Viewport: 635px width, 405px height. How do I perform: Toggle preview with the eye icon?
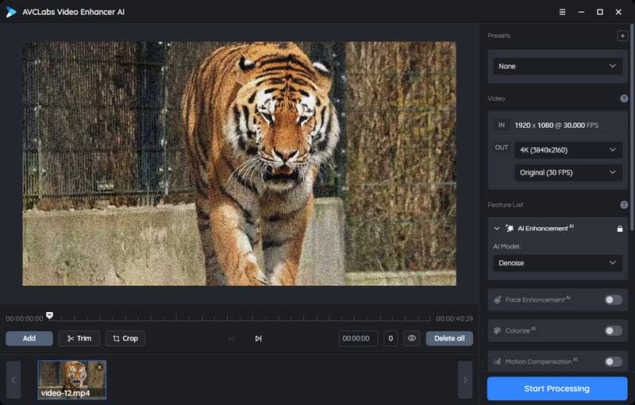(x=411, y=338)
